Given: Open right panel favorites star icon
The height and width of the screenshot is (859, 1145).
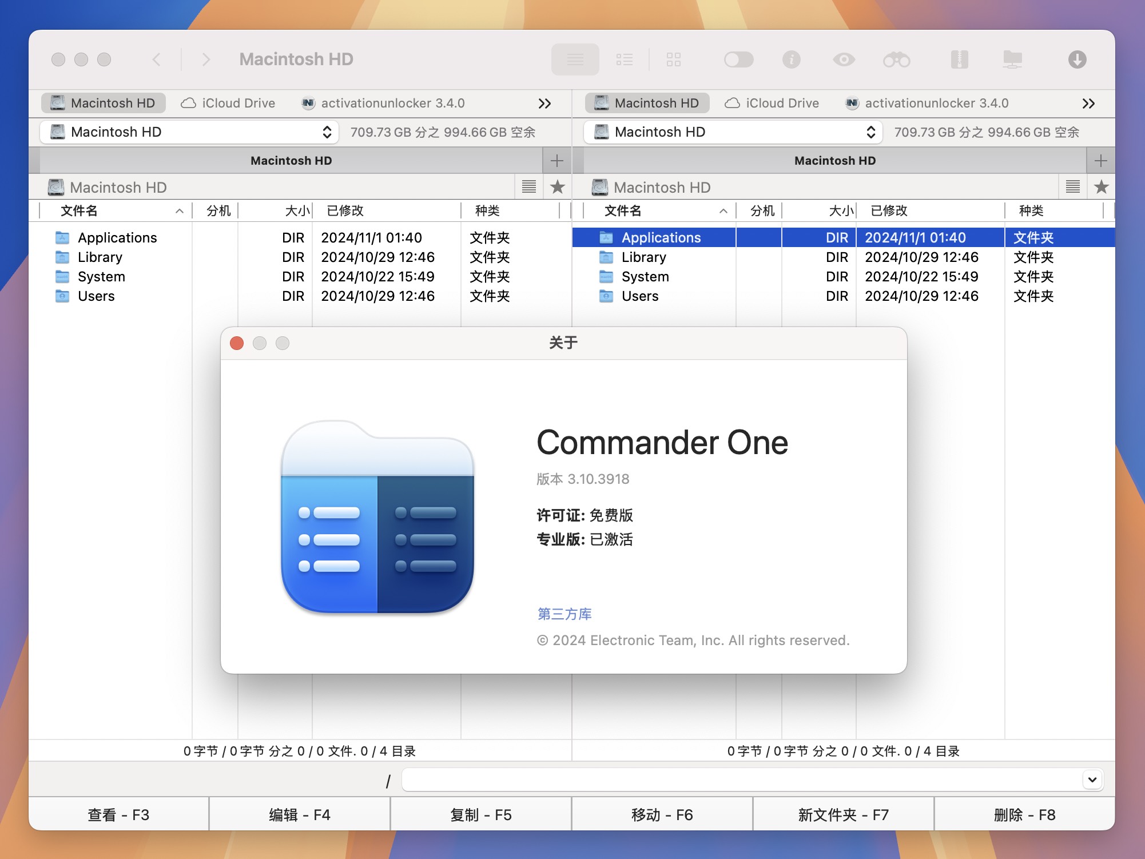Looking at the screenshot, I should (x=1102, y=186).
